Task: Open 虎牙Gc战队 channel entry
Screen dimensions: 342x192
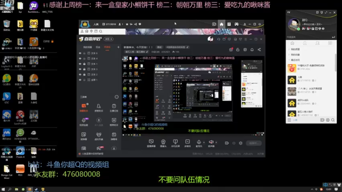Action: (311, 103)
